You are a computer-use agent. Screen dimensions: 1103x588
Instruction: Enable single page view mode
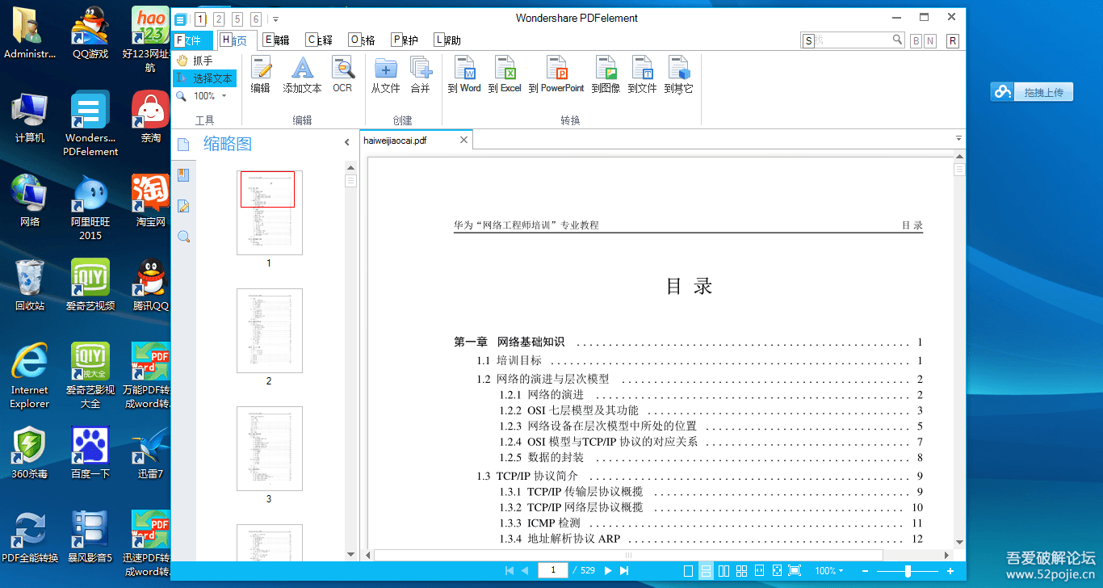click(688, 571)
